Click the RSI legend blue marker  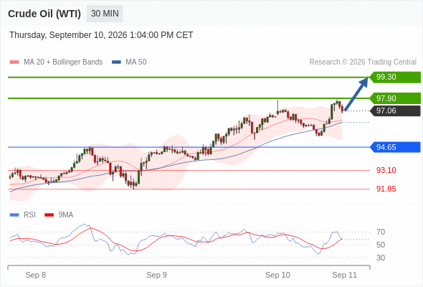point(14,215)
